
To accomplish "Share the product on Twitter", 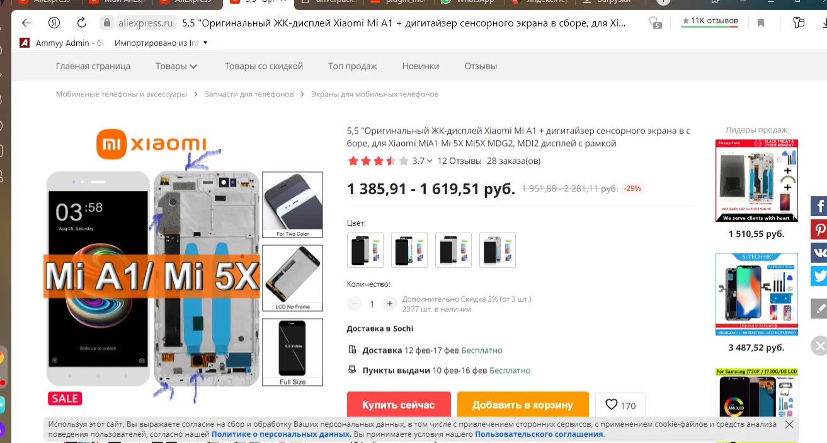I will click(819, 276).
